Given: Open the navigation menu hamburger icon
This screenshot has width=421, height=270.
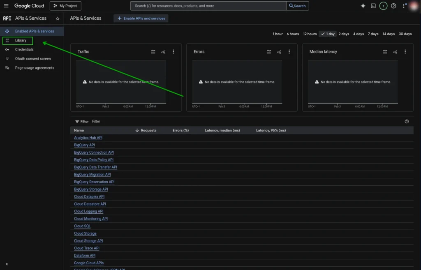Looking at the screenshot, I should tap(6, 6).
